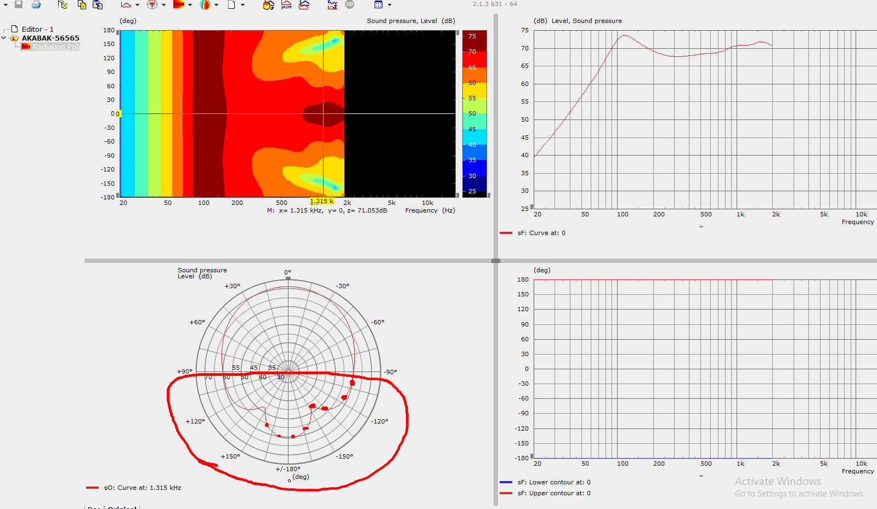
Task: Click the Copy documents icon
Action: (82, 4)
